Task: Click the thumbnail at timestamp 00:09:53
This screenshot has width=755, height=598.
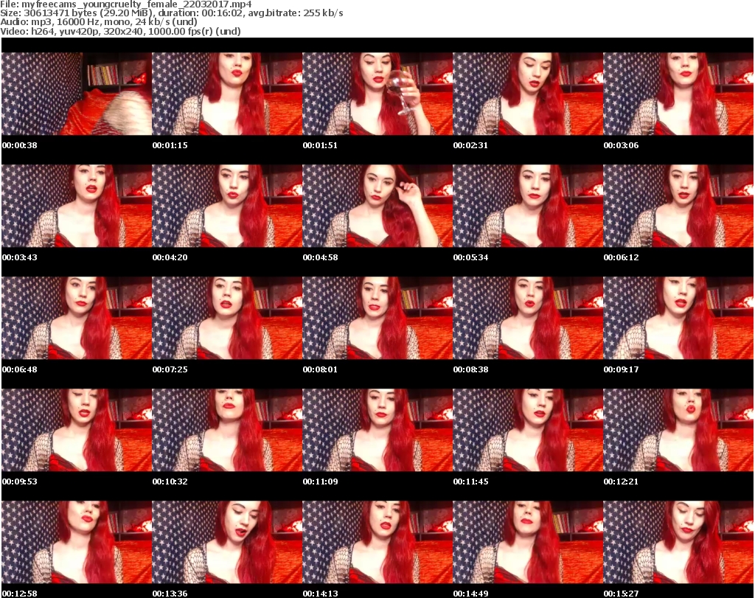Action: tap(77, 431)
